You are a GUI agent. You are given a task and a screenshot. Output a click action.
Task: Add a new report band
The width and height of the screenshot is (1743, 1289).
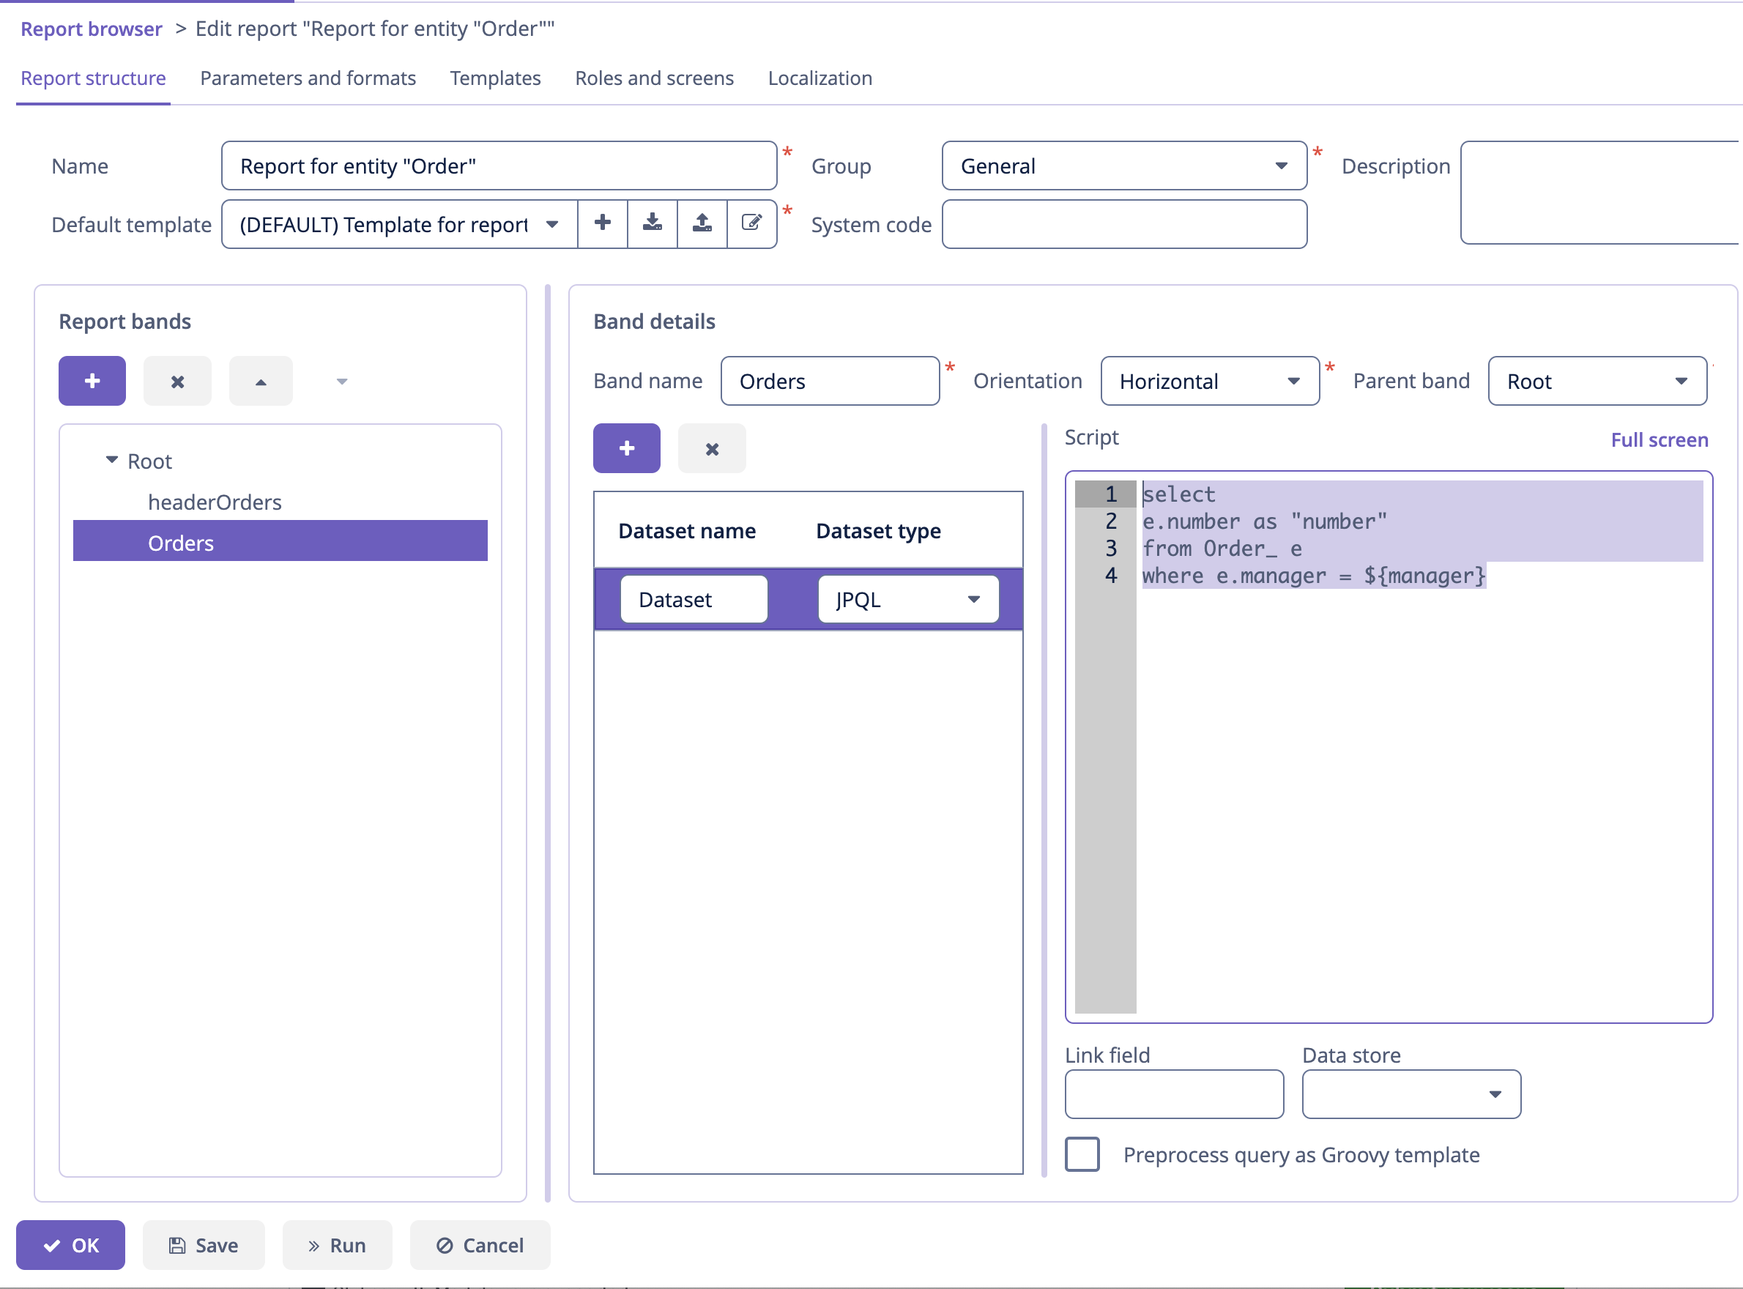[x=92, y=381]
